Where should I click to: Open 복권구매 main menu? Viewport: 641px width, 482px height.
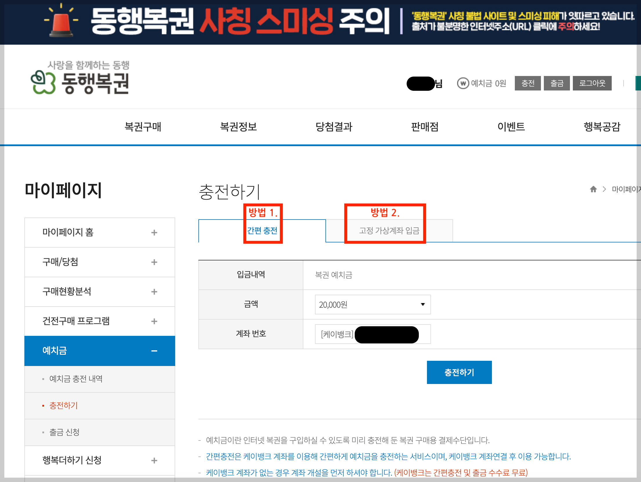click(x=143, y=127)
